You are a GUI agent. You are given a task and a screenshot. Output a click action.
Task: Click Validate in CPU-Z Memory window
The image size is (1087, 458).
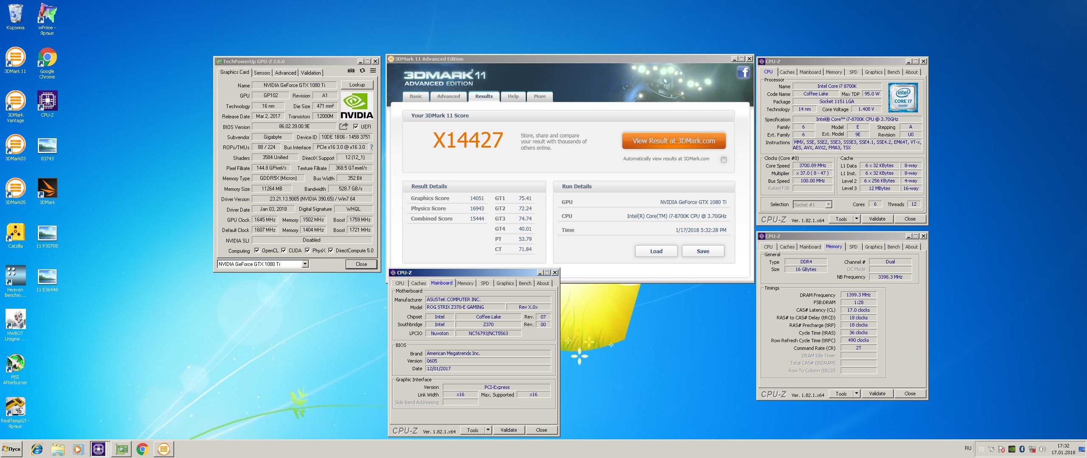877,394
